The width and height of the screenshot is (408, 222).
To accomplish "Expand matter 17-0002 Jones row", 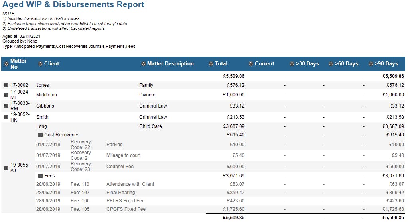I will click(x=6, y=85).
